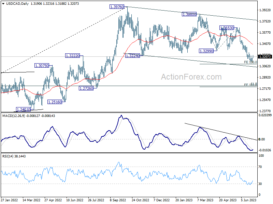Open the USDCAD chart dropdown triangle
273x204 pixels.
(3, 4)
